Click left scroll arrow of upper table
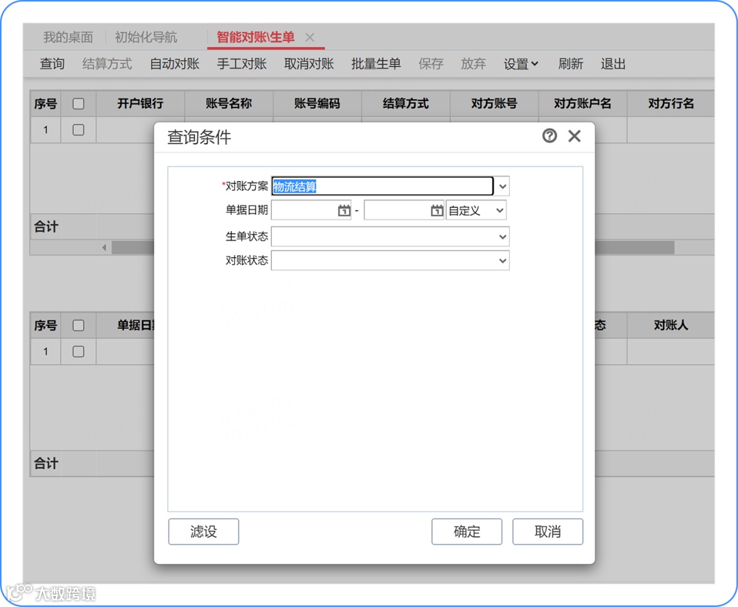 pos(105,247)
